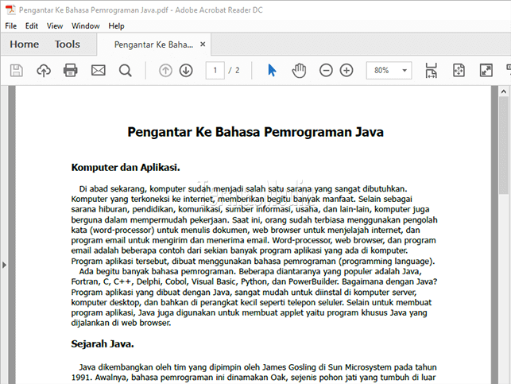Open the View menu
This screenshot has width=511, height=384.
[x=55, y=26]
